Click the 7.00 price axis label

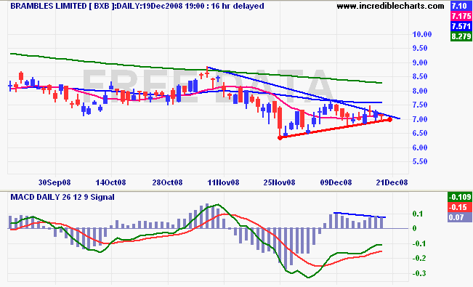(x=420, y=119)
